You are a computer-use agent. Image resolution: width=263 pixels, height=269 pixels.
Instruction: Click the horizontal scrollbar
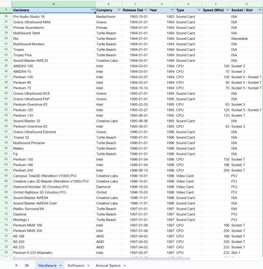[101, 259]
